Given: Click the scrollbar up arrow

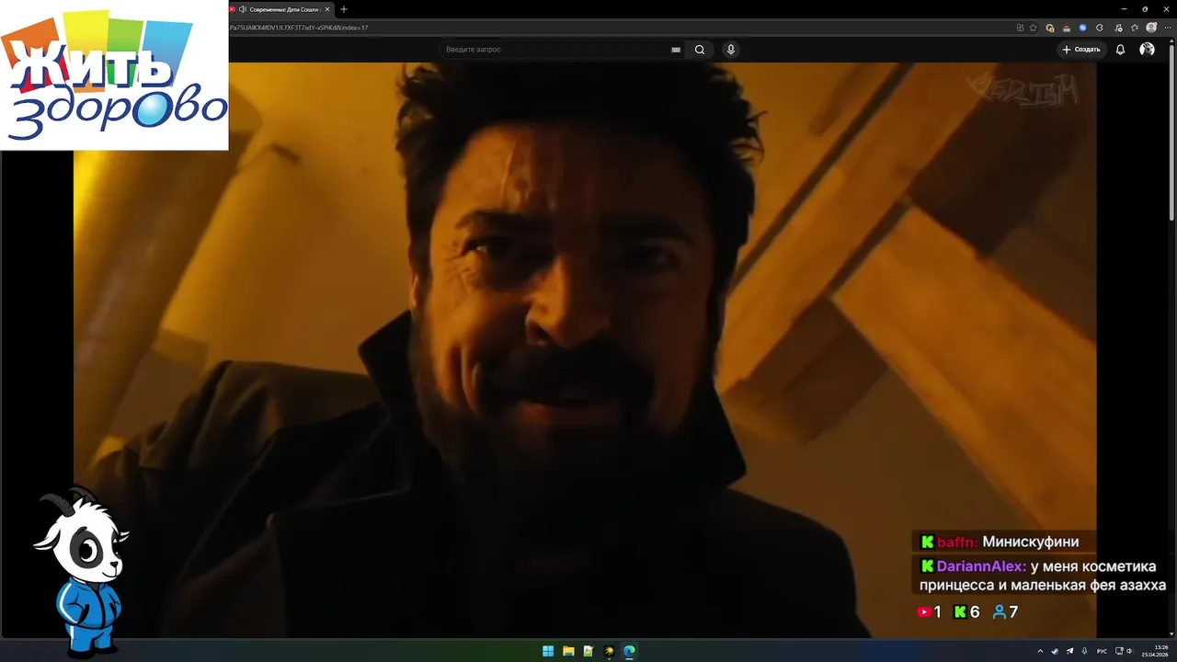Looking at the screenshot, I should [1171, 40].
